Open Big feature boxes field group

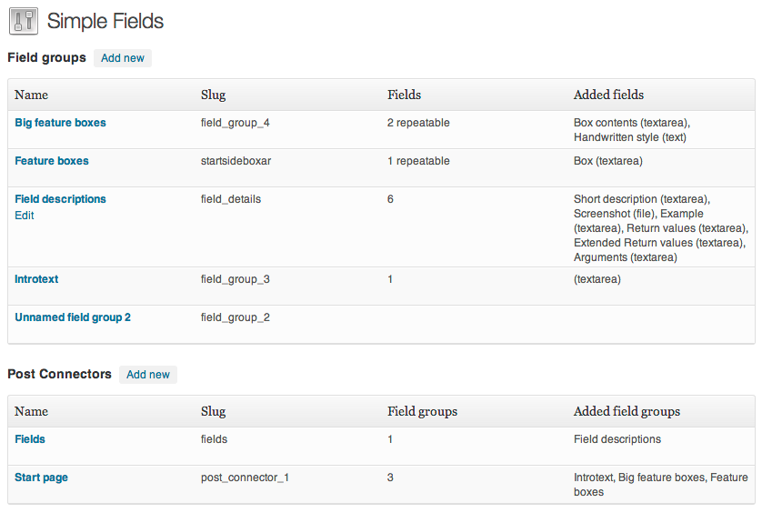pos(60,123)
